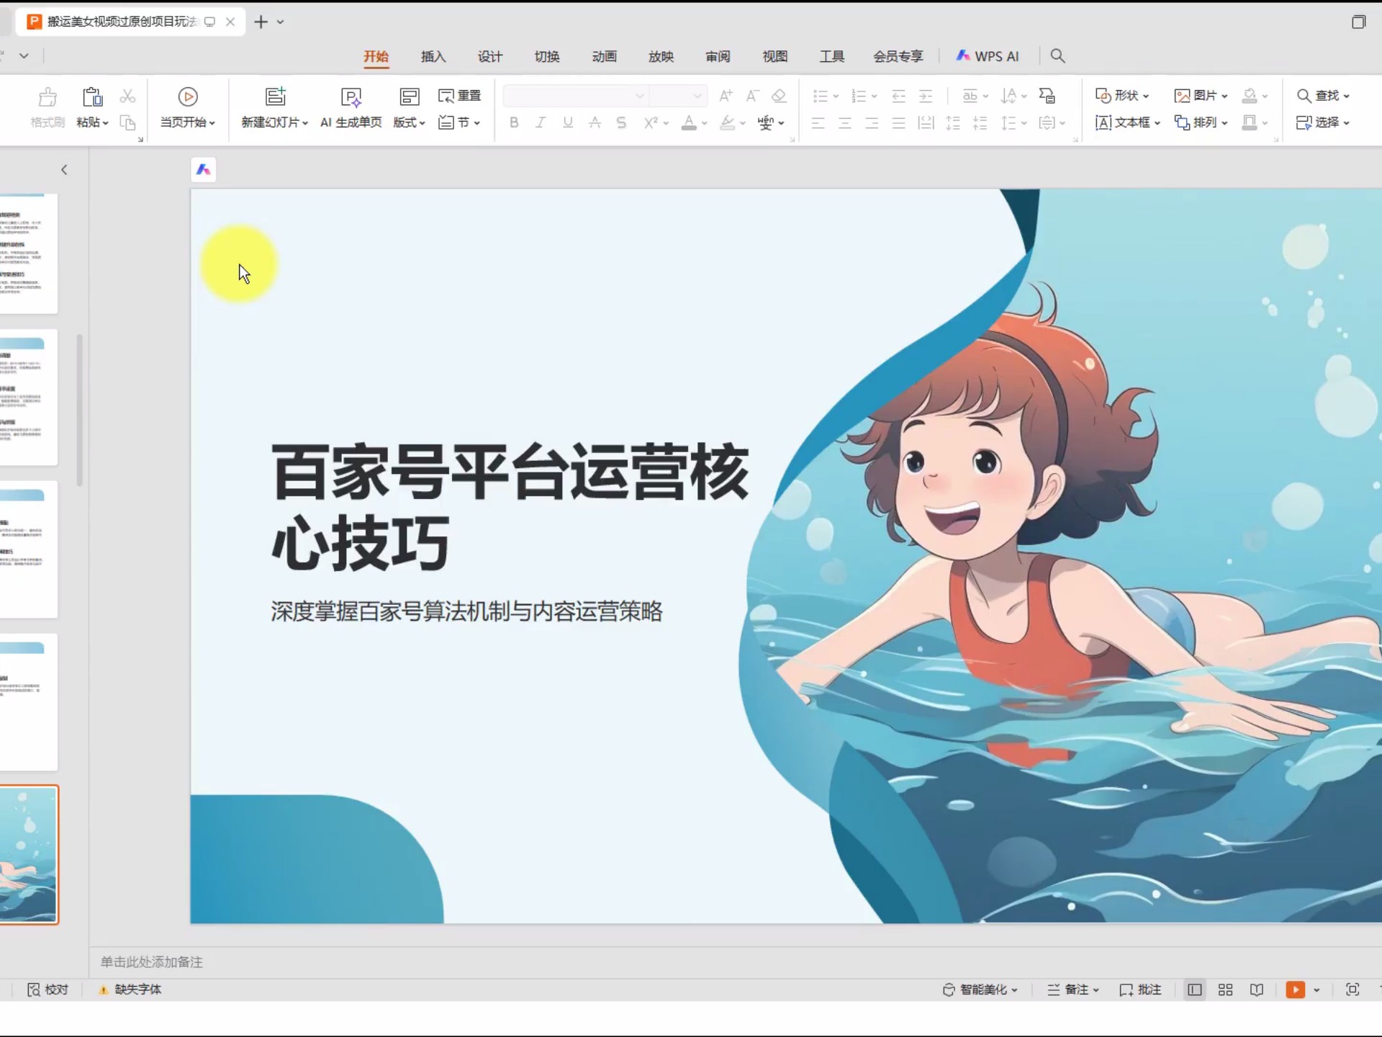Click the Reset (重置) button
This screenshot has width=1382, height=1037.
[x=459, y=96]
